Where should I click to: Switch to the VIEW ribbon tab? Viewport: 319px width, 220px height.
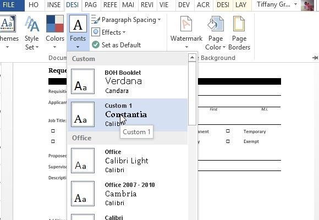(x=164, y=5)
